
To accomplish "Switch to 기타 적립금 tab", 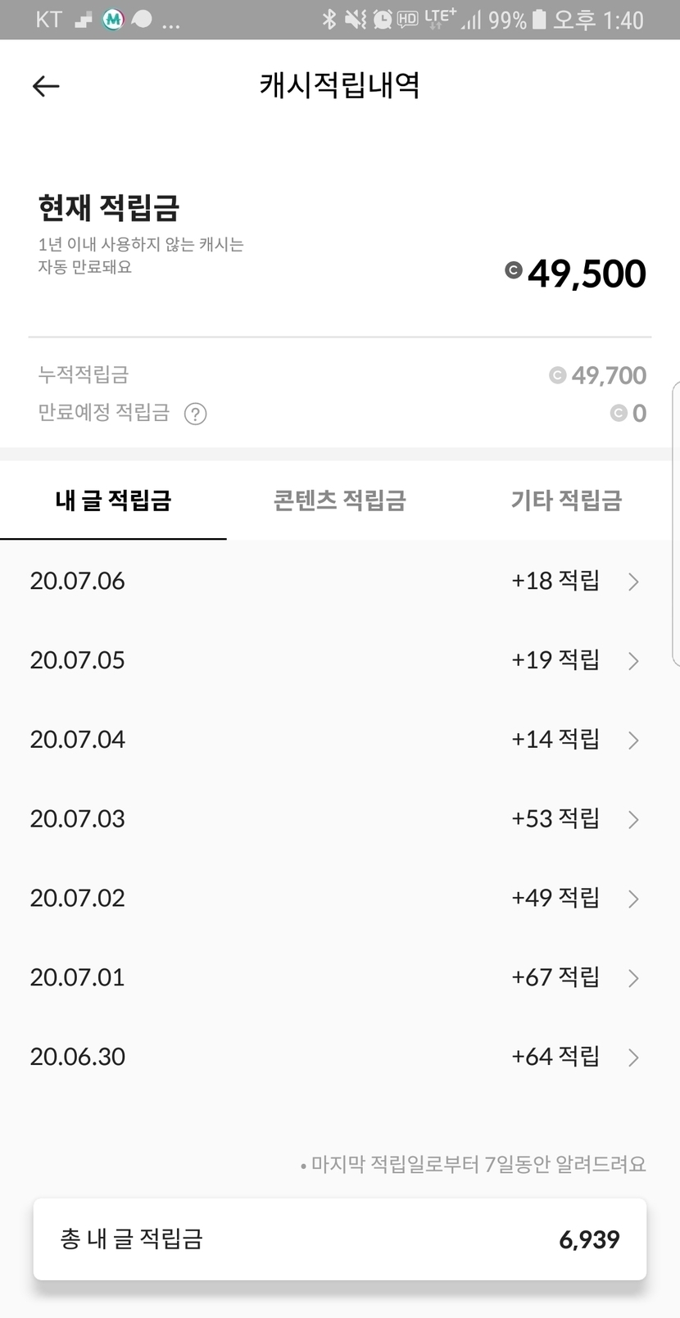I will (566, 500).
